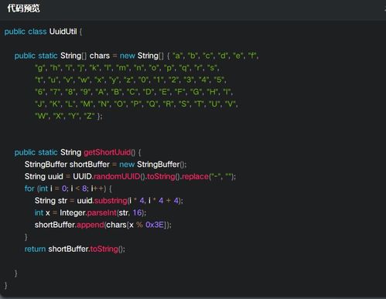Click the 'append' method call
Image resolution: width=386 pixels, height=299 pixels.
tap(91, 225)
